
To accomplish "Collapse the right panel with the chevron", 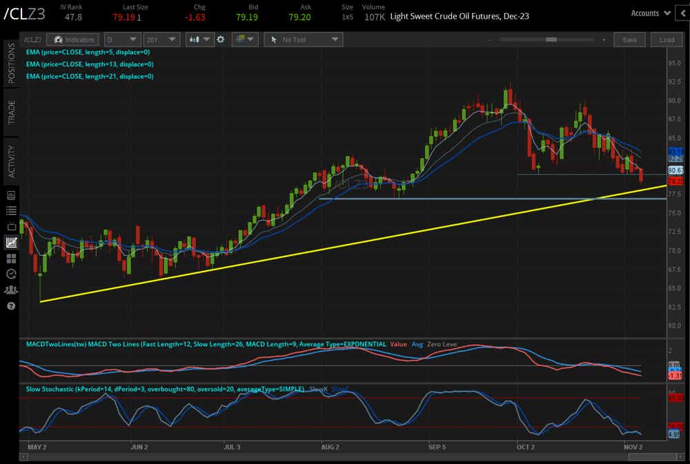I will click(x=684, y=13).
